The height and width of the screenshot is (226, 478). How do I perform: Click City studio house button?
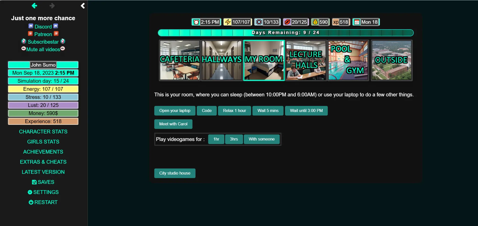click(175, 173)
